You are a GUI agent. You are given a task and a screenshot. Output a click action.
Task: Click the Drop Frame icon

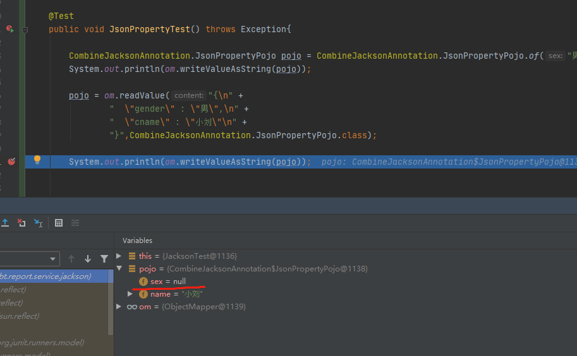pyautogui.click(x=21, y=223)
